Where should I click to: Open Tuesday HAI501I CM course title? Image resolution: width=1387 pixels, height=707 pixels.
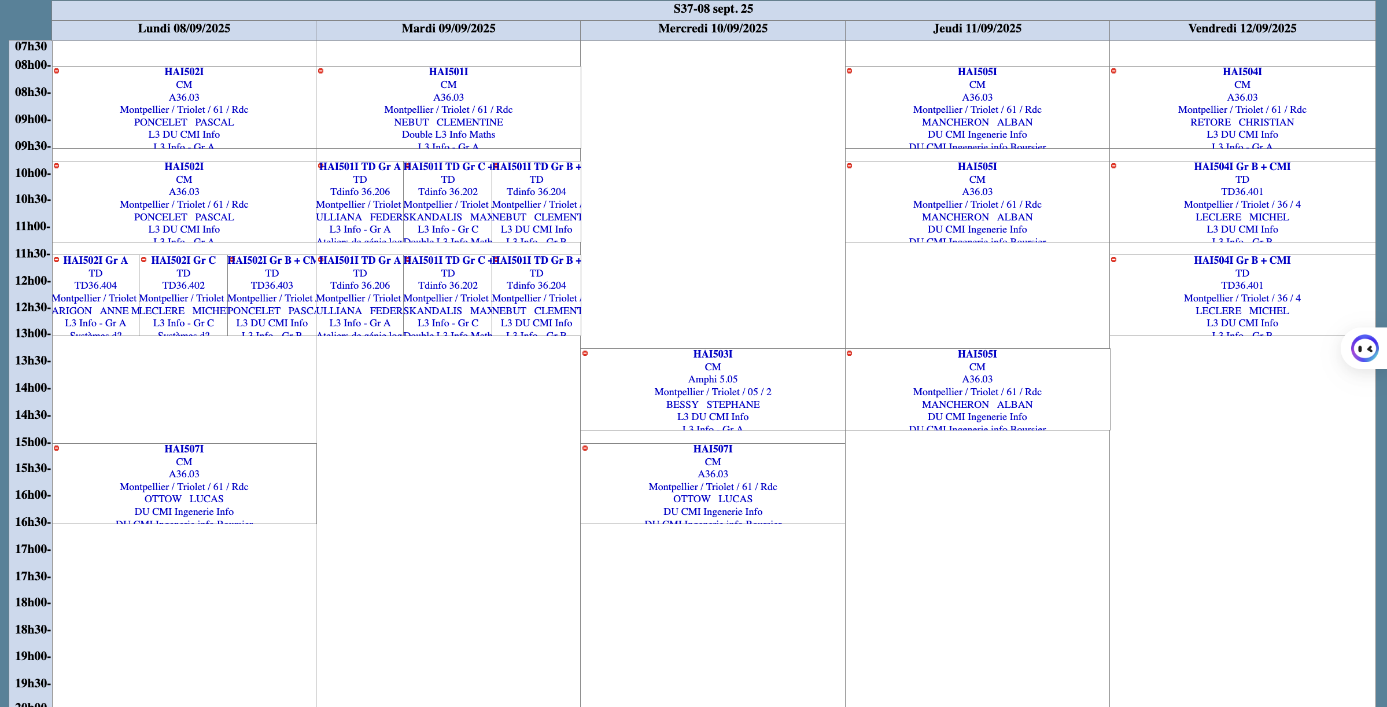point(448,72)
